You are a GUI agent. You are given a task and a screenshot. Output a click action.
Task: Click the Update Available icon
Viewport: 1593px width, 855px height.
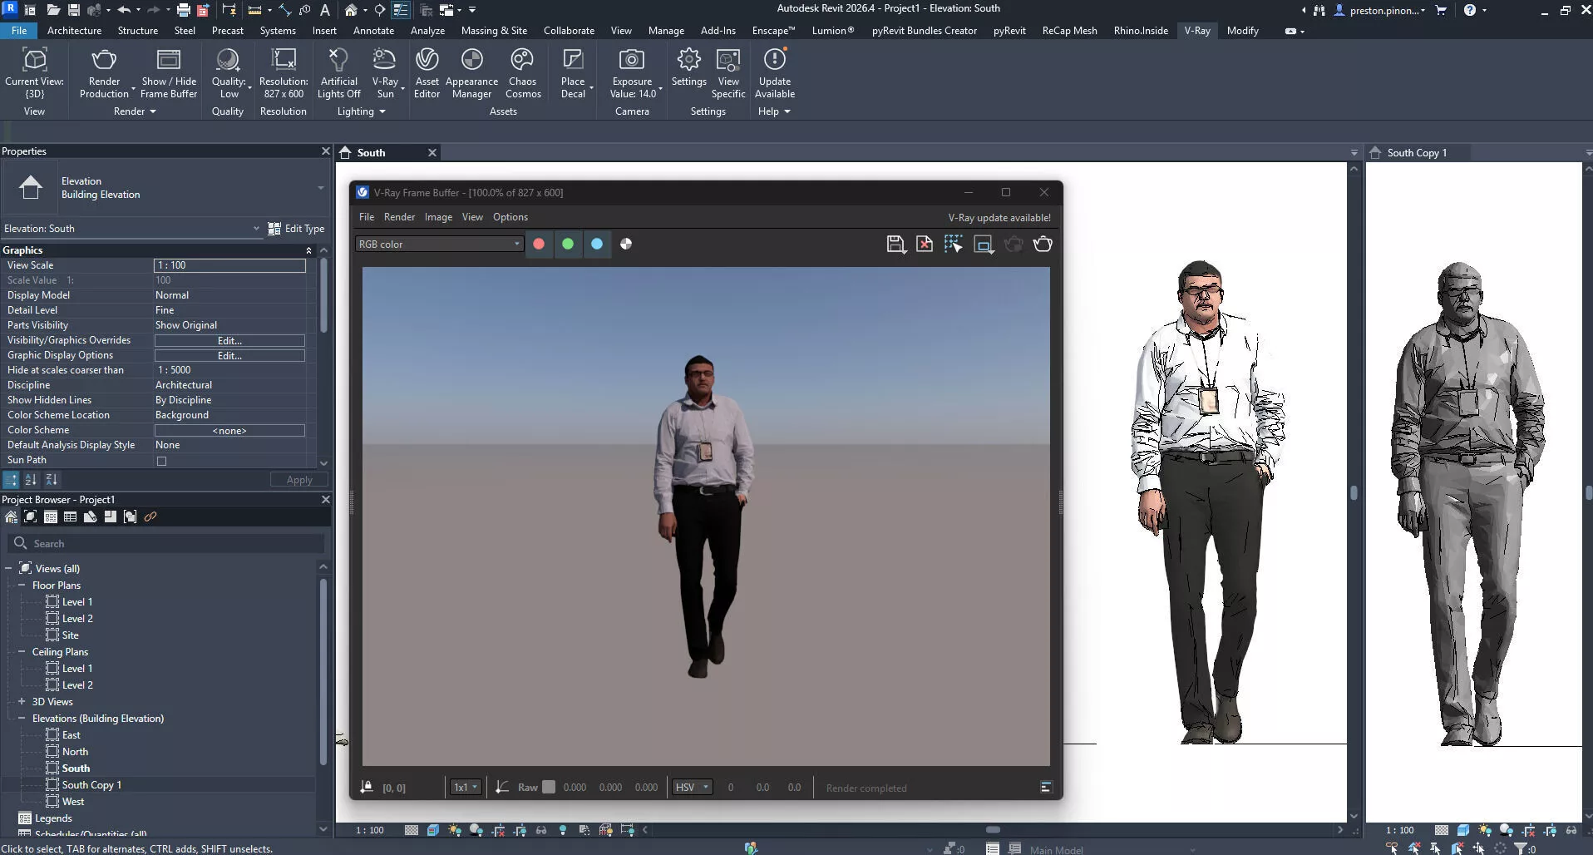click(775, 60)
